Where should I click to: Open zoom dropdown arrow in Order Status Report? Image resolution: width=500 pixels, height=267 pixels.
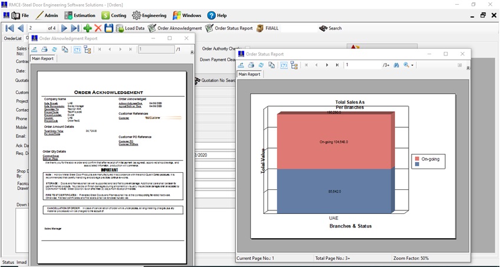pyautogui.click(x=412, y=65)
